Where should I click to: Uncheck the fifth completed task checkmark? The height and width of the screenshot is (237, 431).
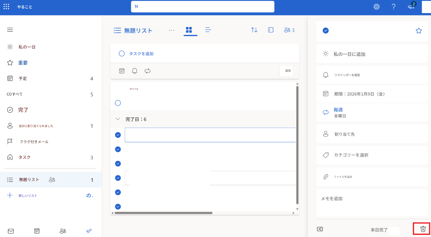118,192
